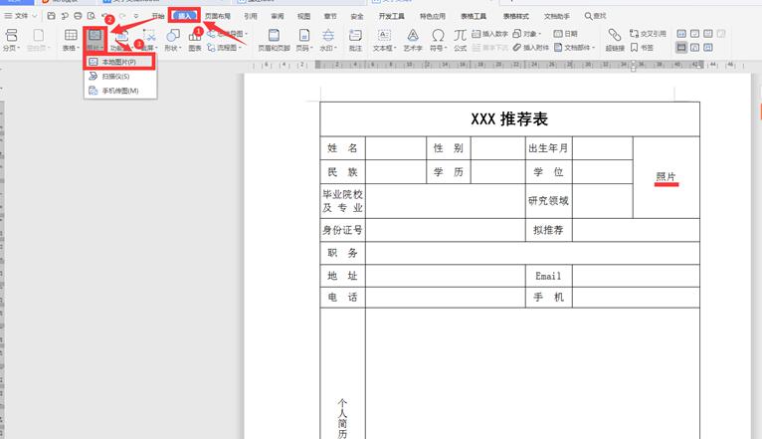Switch to the 章节 ribbon tab

pos(330,16)
